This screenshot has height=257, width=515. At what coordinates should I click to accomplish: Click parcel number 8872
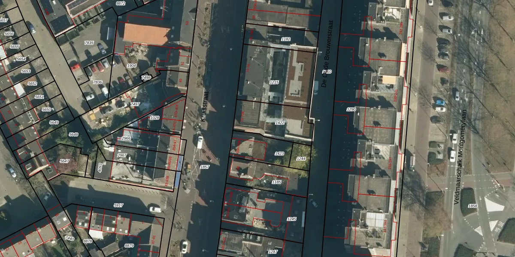(121, 3)
